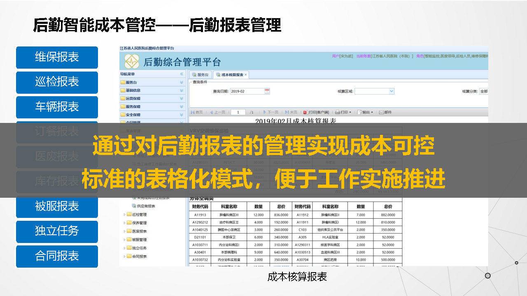Viewport: 527px width, 296px height.
Task: Open the 输出 export menu
Action: point(365,112)
